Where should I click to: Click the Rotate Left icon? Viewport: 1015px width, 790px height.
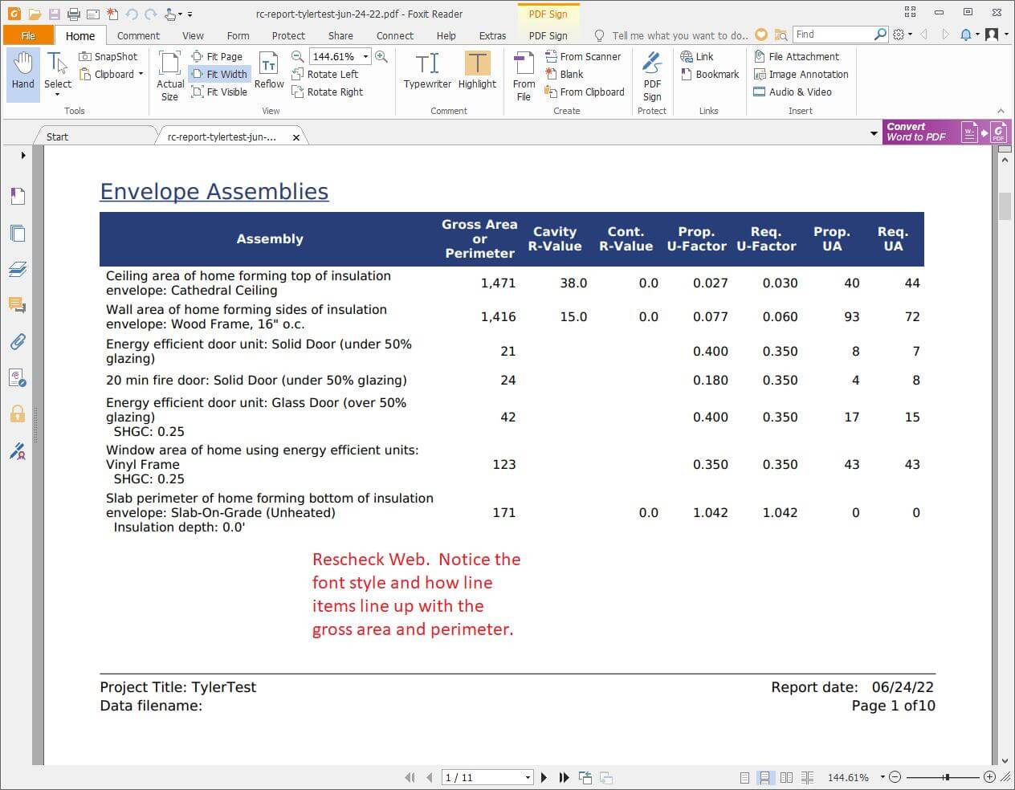tap(297, 74)
